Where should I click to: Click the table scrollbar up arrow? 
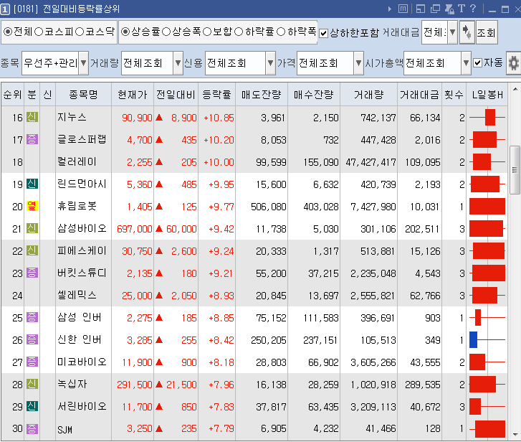(x=515, y=89)
